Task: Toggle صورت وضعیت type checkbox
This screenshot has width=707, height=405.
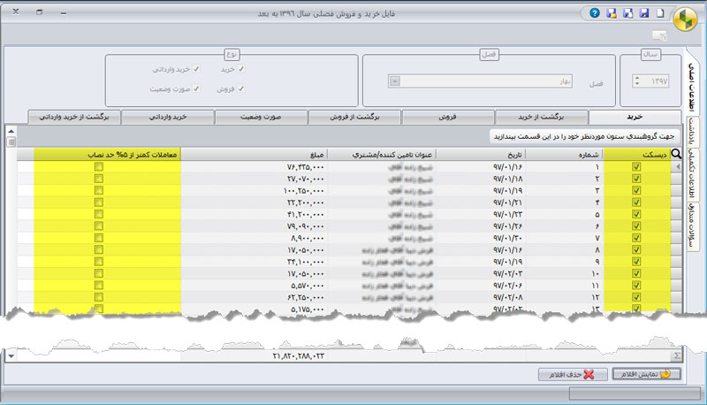Action: coord(196,88)
